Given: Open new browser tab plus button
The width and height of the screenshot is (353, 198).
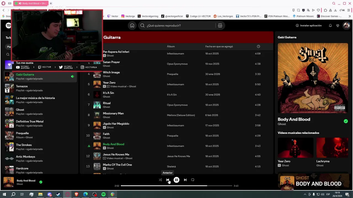Looking at the screenshot, I should click(51, 3).
